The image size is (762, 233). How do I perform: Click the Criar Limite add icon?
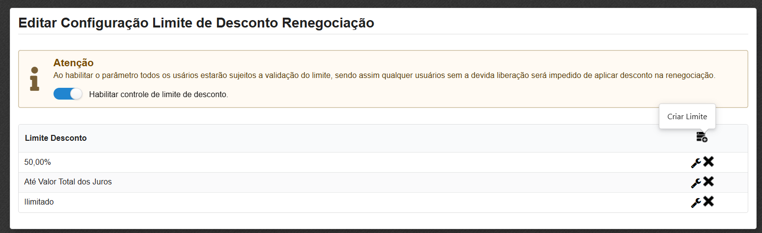702,137
